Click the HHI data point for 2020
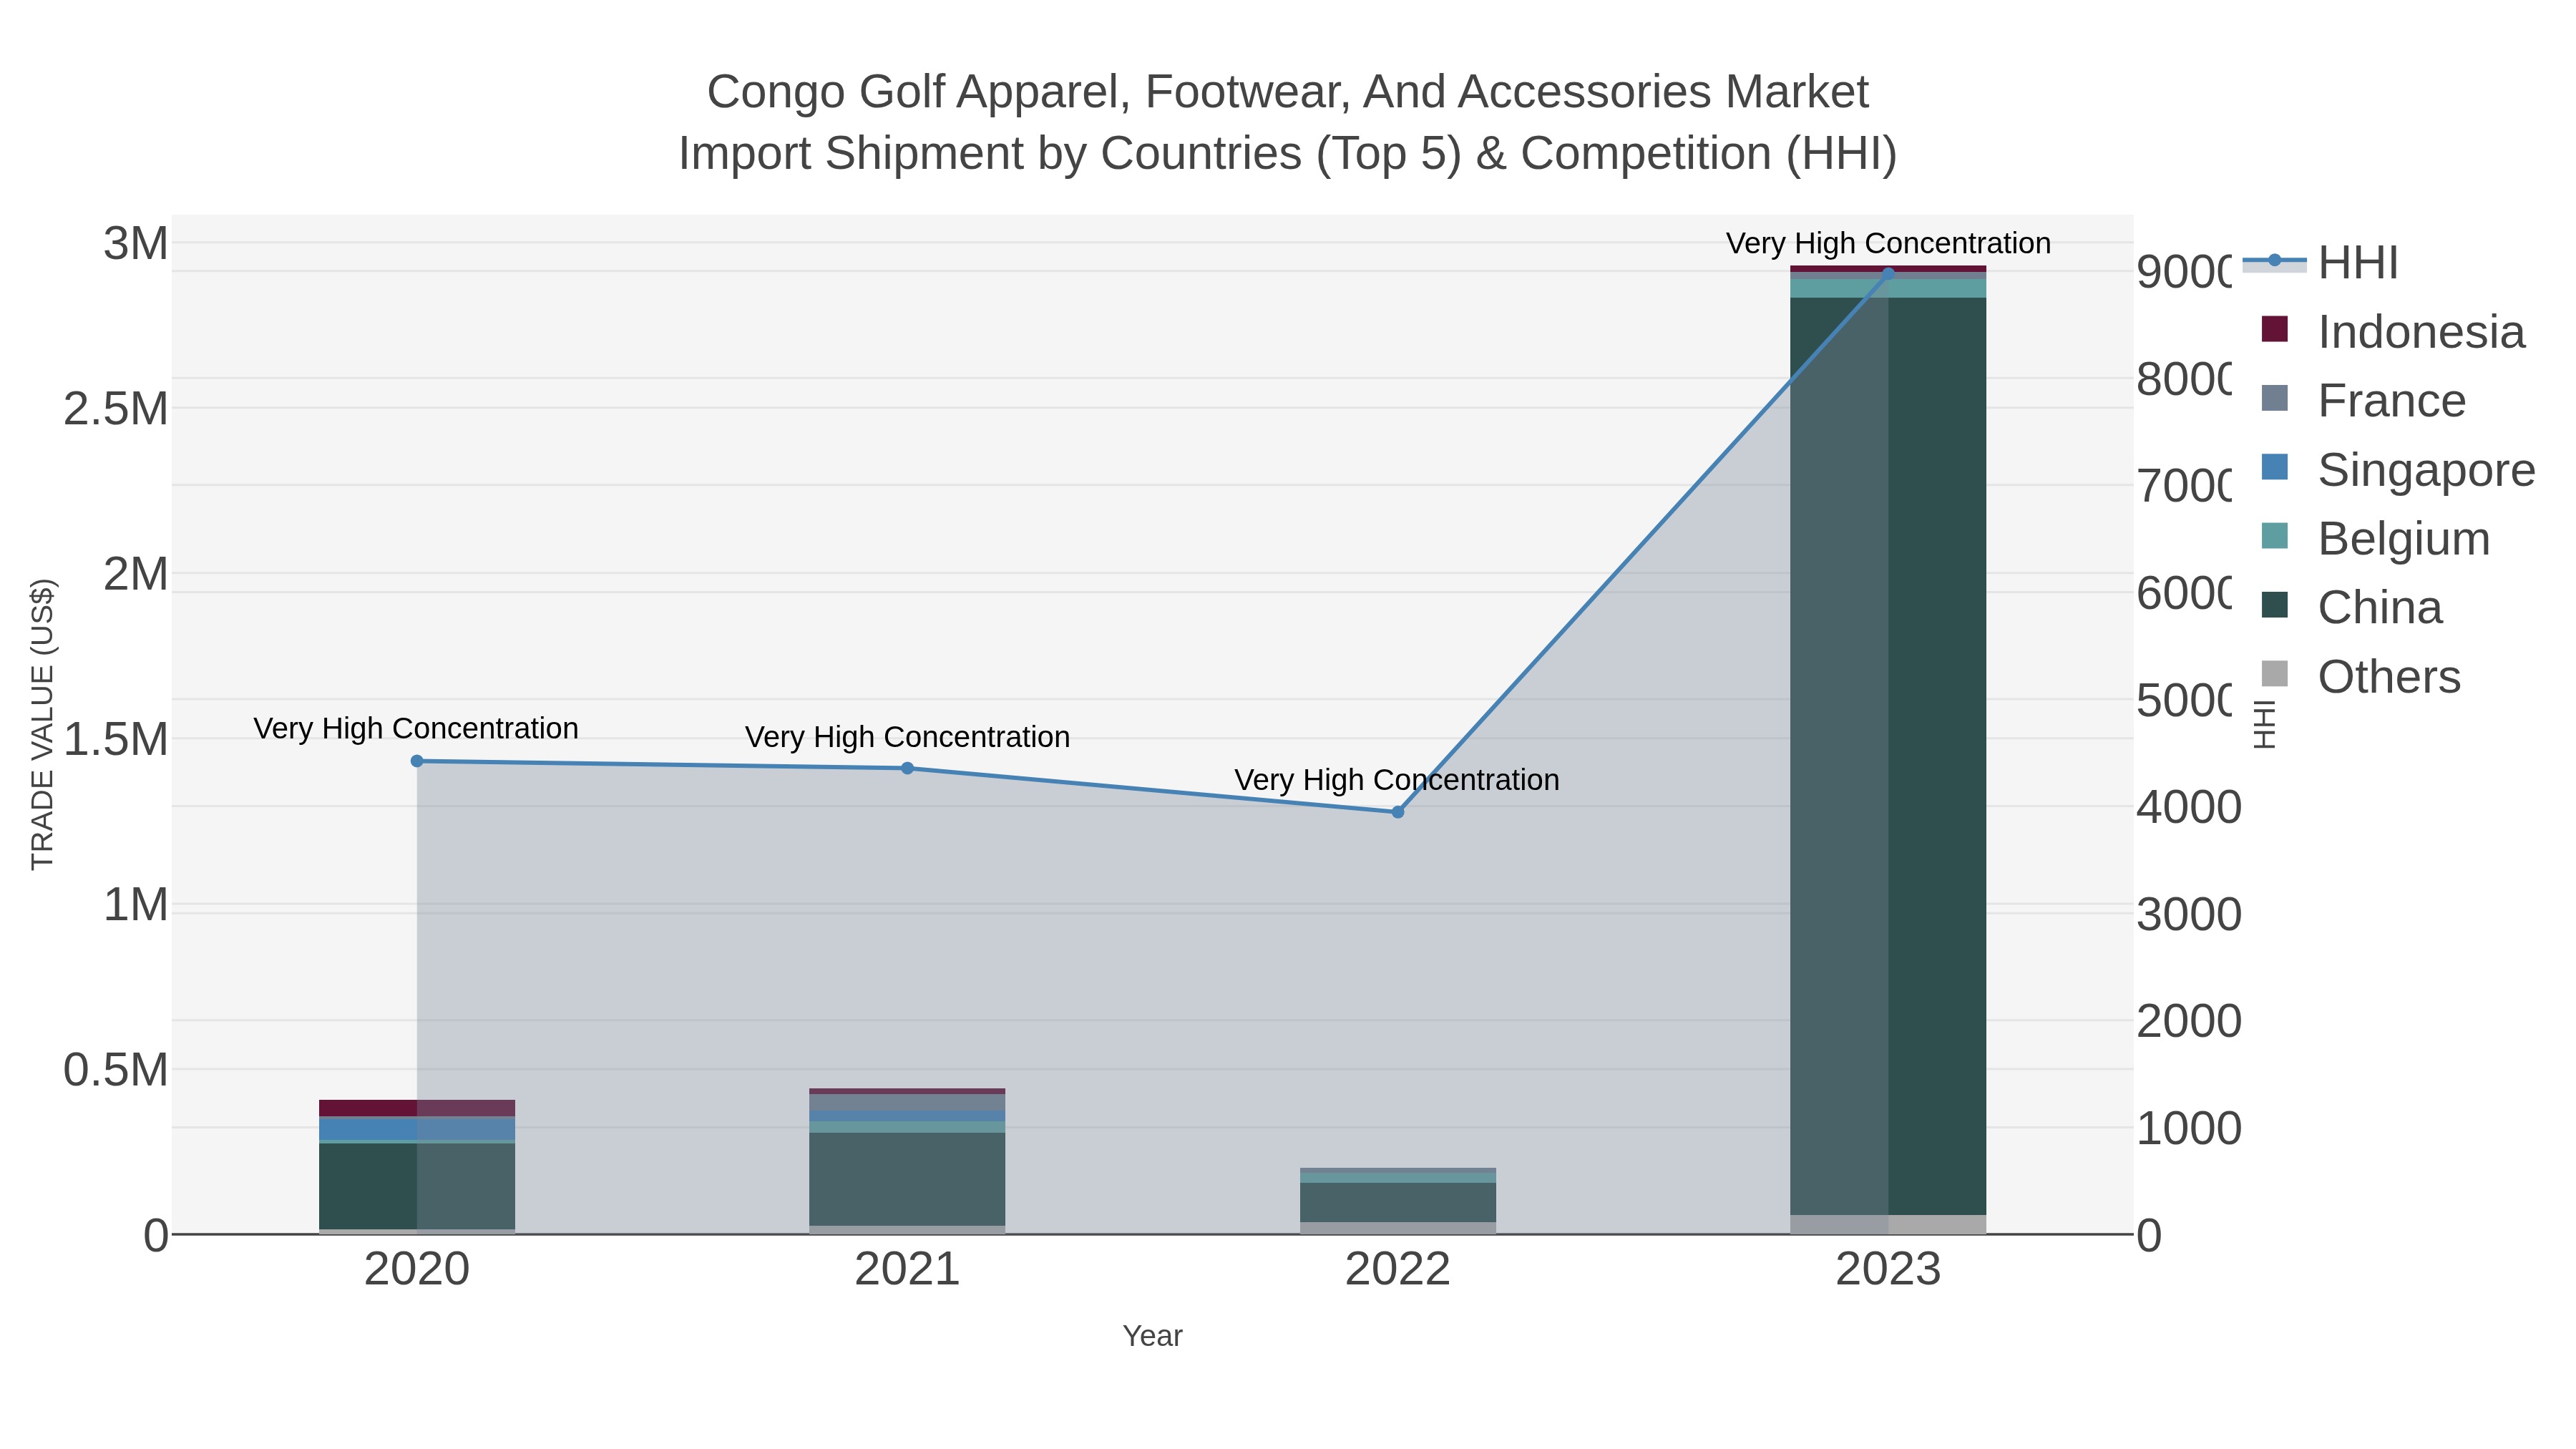2576x1449 pixels. pyautogui.click(x=417, y=761)
